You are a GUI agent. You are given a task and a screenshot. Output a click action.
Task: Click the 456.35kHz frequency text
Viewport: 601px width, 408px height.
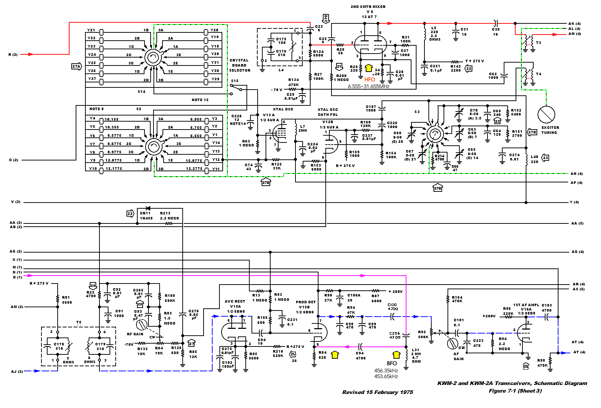coord(386,371)
